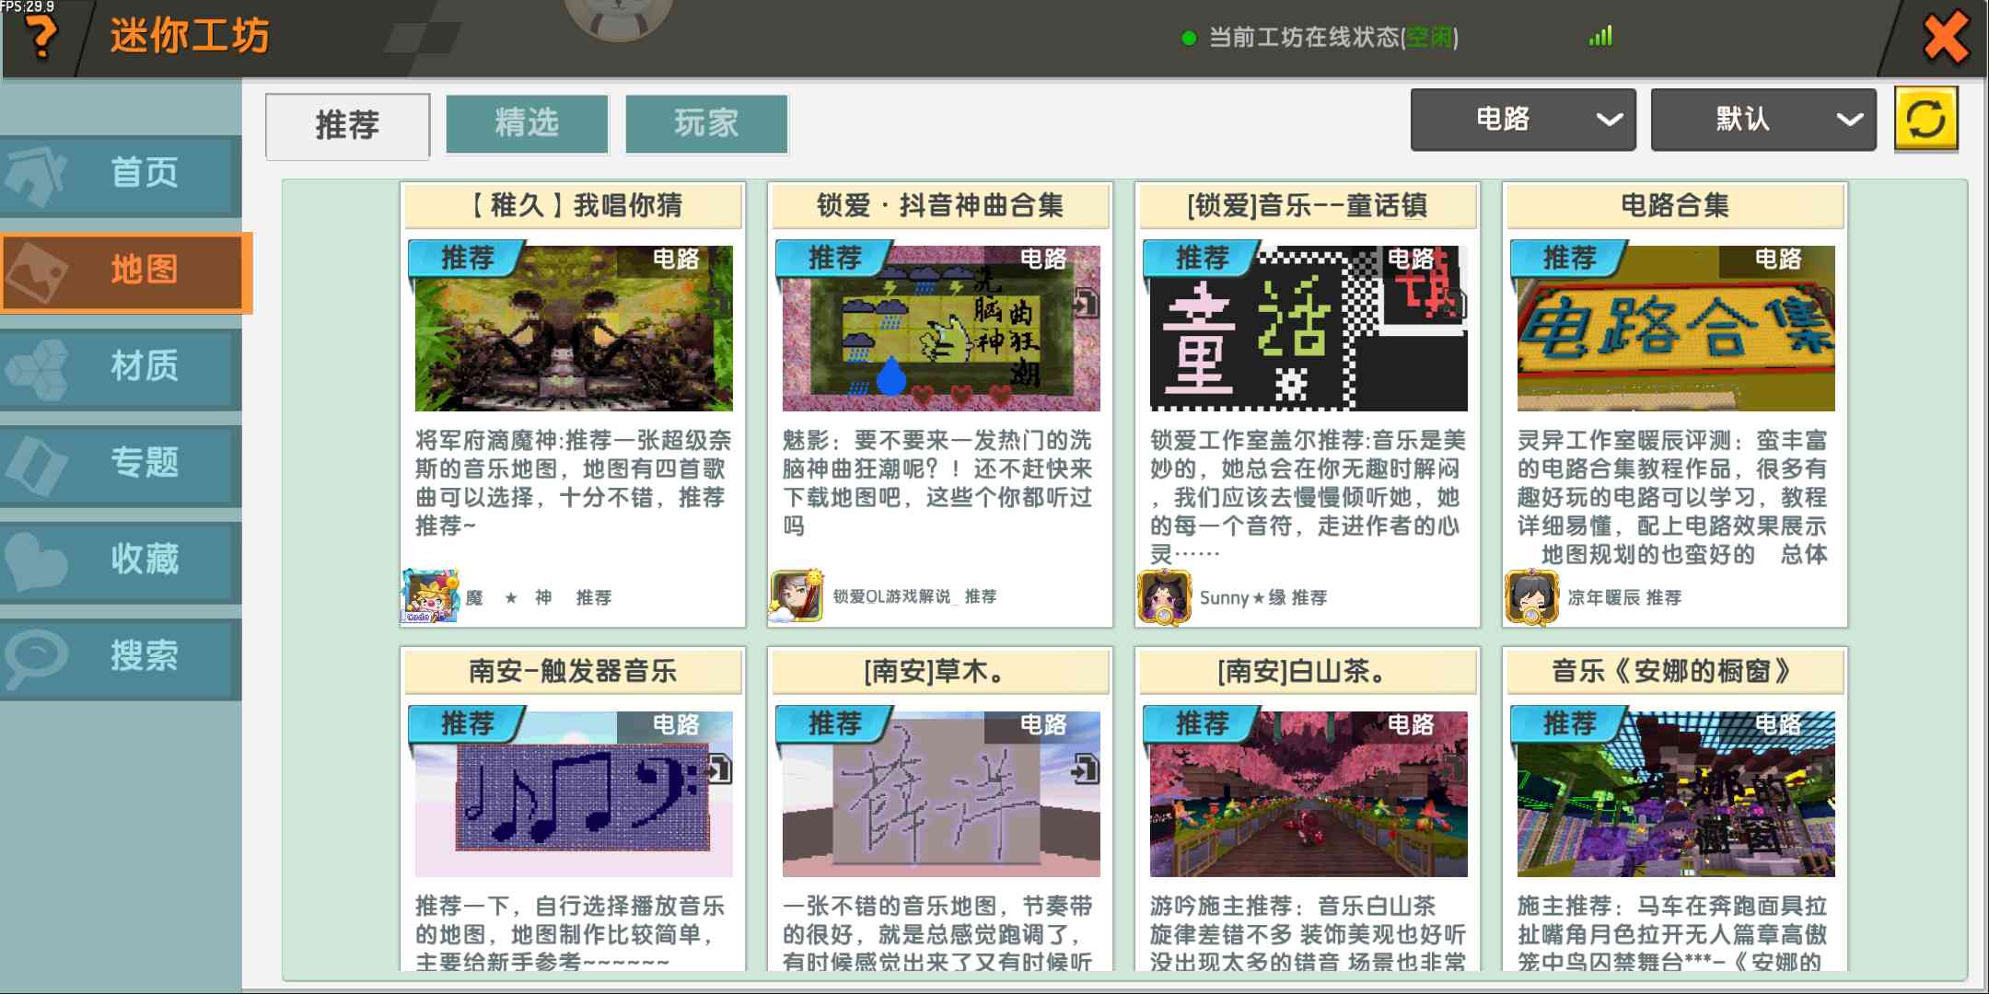Close the Mini Workshop with the X button
The height and width of the screenshot is (994, 1989).
tap(1946, 38)
